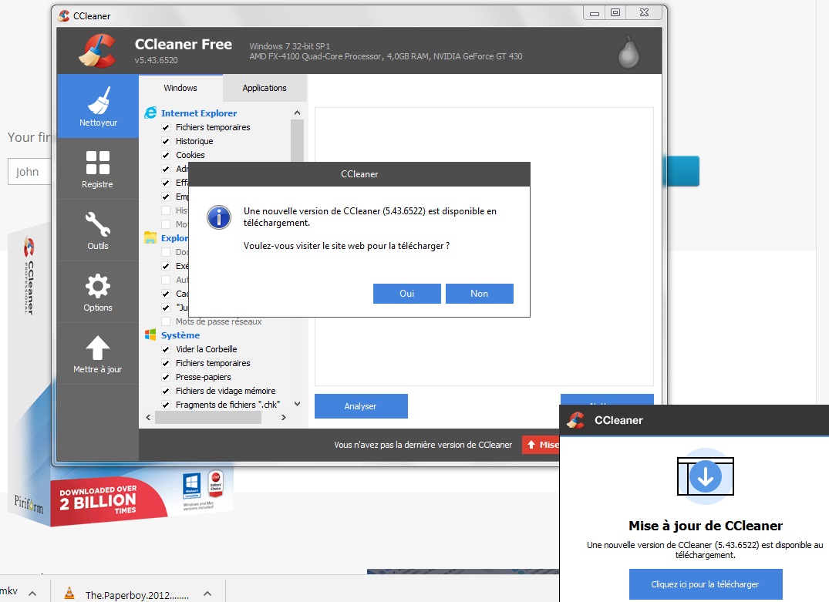Viewport: 829px width, 602px height.
Task: Click the Internet Explorer section icon
Action: coord(150,113)
